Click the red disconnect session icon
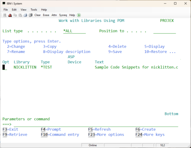Screen dimensions: 191x148 pos(10,15)
